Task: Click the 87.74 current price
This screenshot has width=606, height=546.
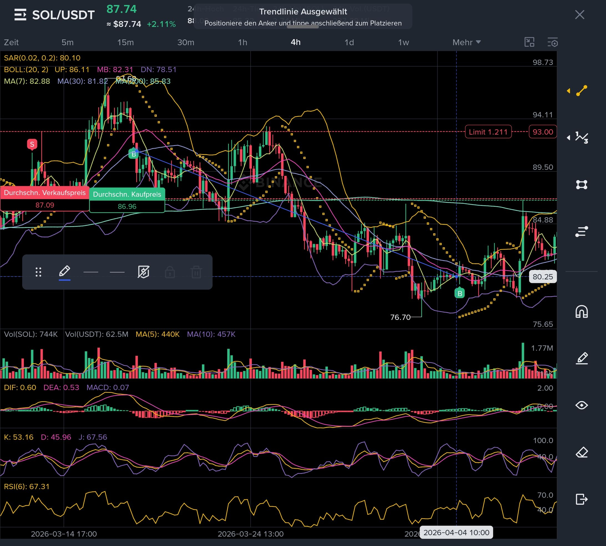Action: [122, 9]
